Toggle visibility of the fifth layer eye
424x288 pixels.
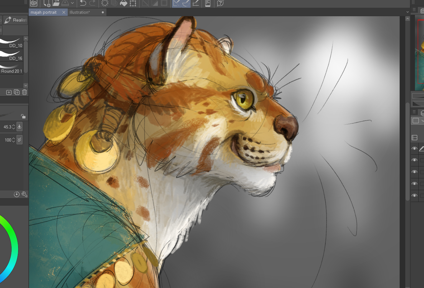pyautogui.click(x=414, y=196)
